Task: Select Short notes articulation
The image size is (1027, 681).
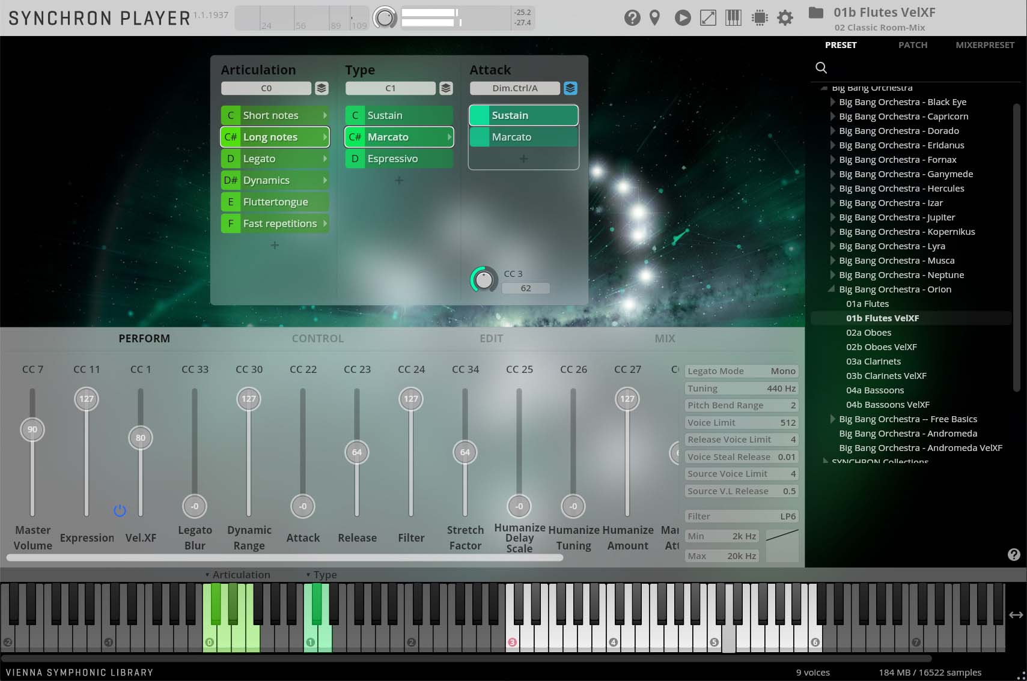Action: pos(275,115)
